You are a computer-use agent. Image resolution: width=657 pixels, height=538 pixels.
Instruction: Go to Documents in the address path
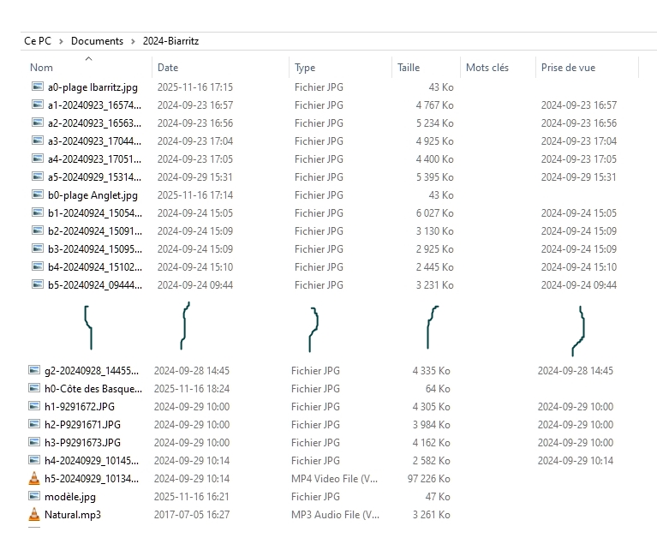[x=97, y=41]
